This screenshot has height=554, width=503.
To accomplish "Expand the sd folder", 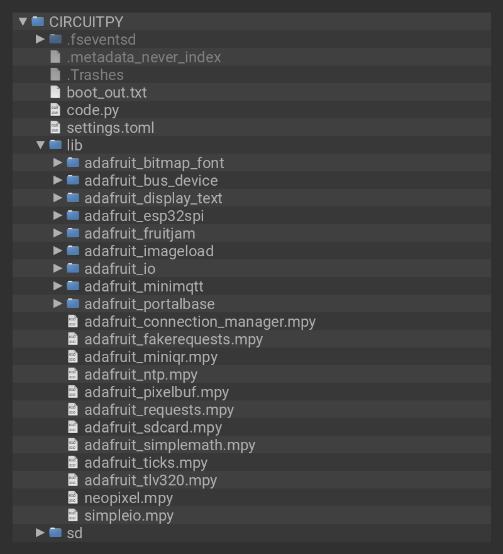I will point(38,533).
